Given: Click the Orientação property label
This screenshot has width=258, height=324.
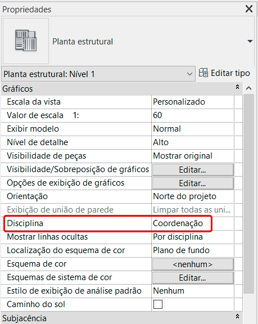Looking at the screenshot, I should click(x=27, y=196).
